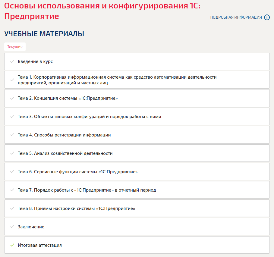Click checkmark icon beside Тема 7
The height and width of the screenshot is (257, 274).
[12, 190]
